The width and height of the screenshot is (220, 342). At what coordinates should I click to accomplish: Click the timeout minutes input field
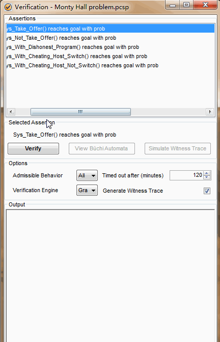(186, 175)
